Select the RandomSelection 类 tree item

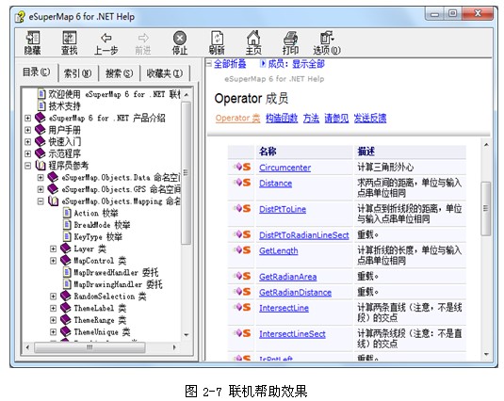coord(110,296)
